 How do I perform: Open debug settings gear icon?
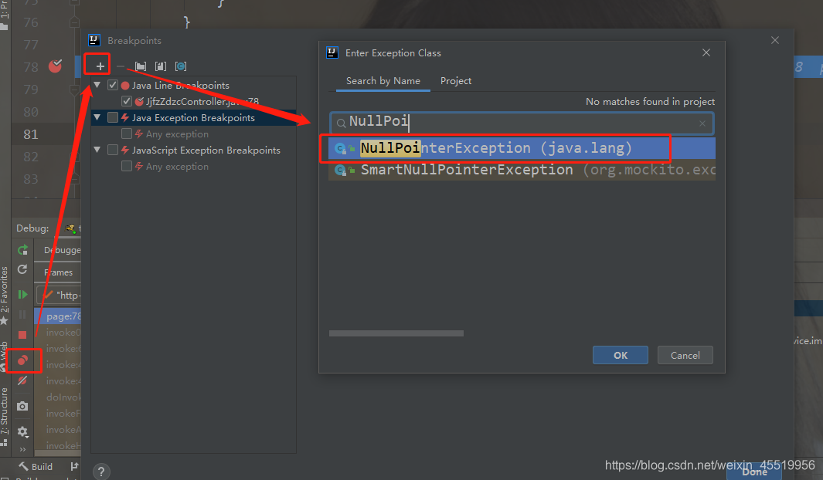pyautogui.click(x=22, y=431)
